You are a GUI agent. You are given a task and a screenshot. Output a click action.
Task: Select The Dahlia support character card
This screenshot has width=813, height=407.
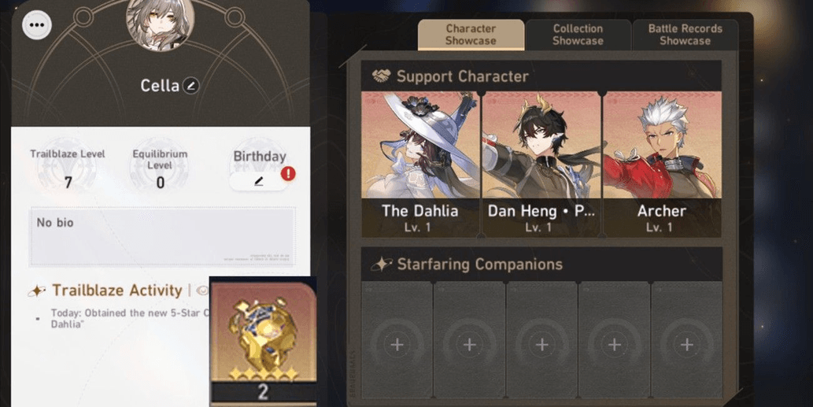click(420, 165)
